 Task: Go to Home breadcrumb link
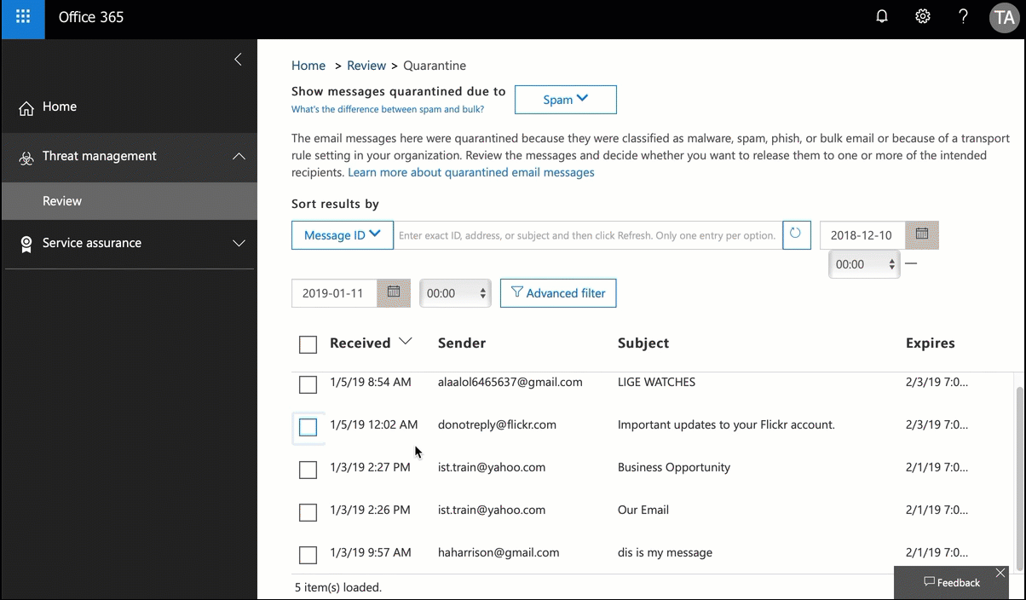(x=308, y=66)
